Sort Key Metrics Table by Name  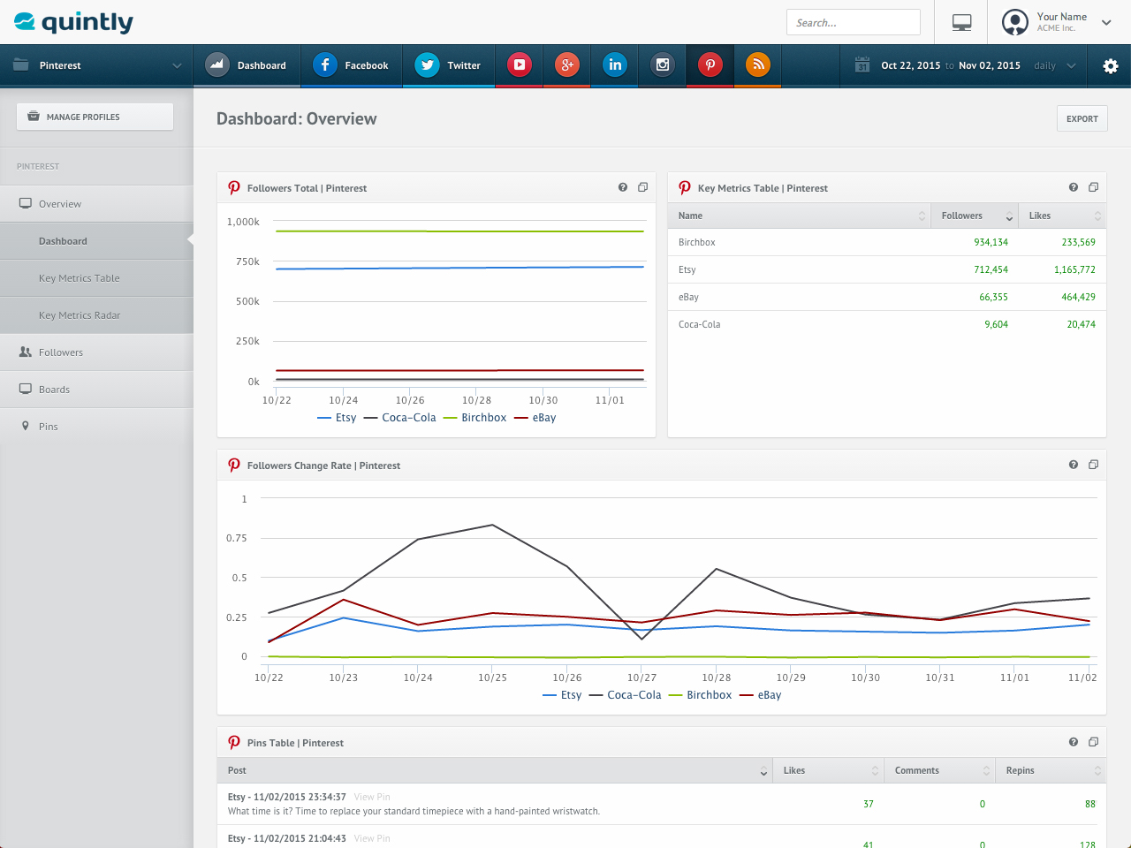click(800, 216)
